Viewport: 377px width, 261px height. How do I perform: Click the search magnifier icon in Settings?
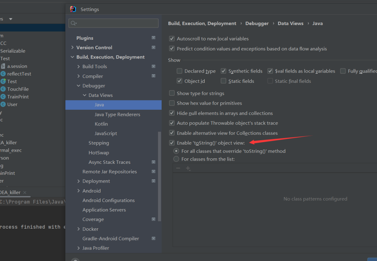point(73,23)
